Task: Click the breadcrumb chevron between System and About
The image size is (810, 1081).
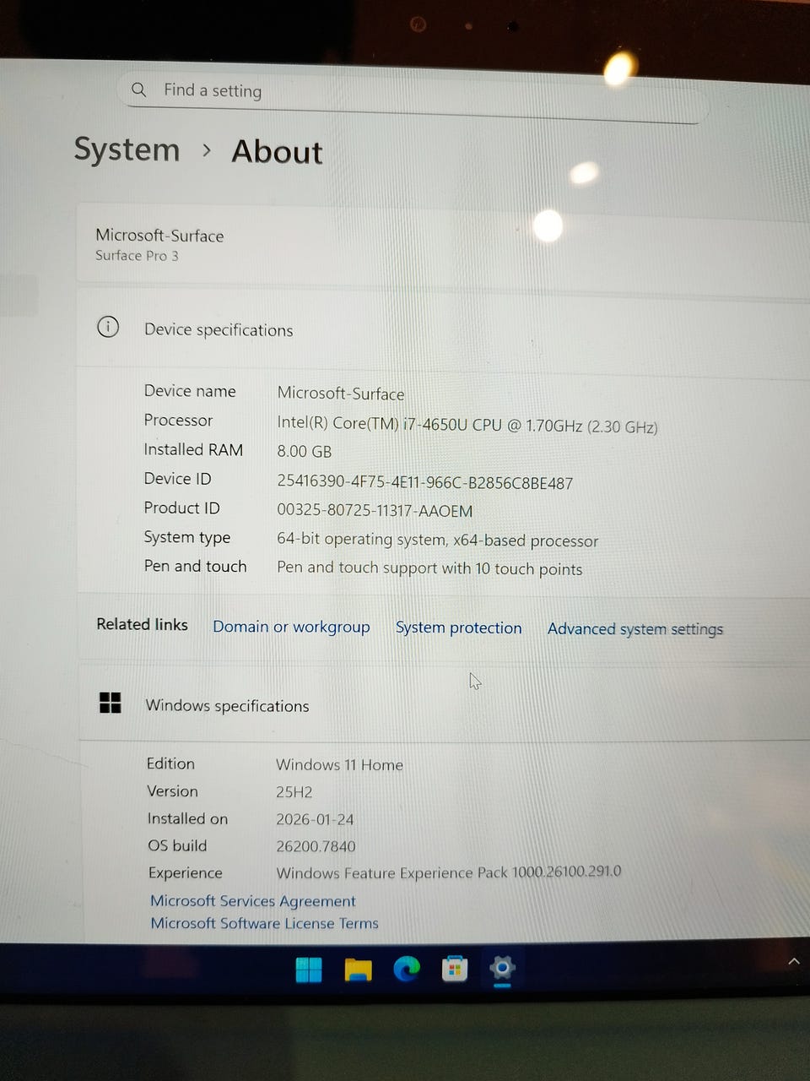Action: coord(207,150)
